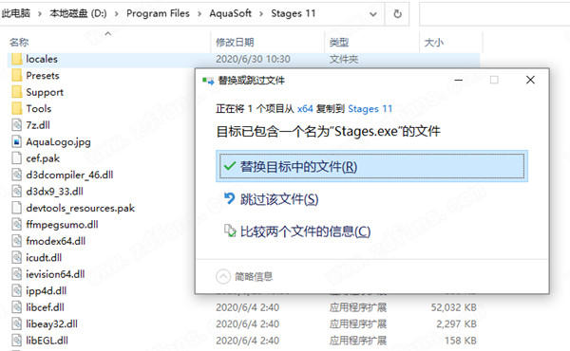Click the d3dx9_33.dll file icon

coord(16,192)
